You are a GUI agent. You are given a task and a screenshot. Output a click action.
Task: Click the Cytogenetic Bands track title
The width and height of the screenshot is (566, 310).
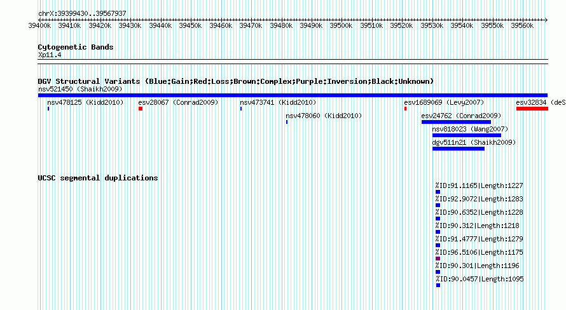coord(76,47)
